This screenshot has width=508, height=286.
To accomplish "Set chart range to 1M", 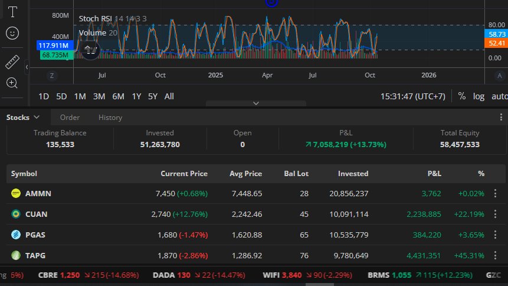I will [80, 96].
